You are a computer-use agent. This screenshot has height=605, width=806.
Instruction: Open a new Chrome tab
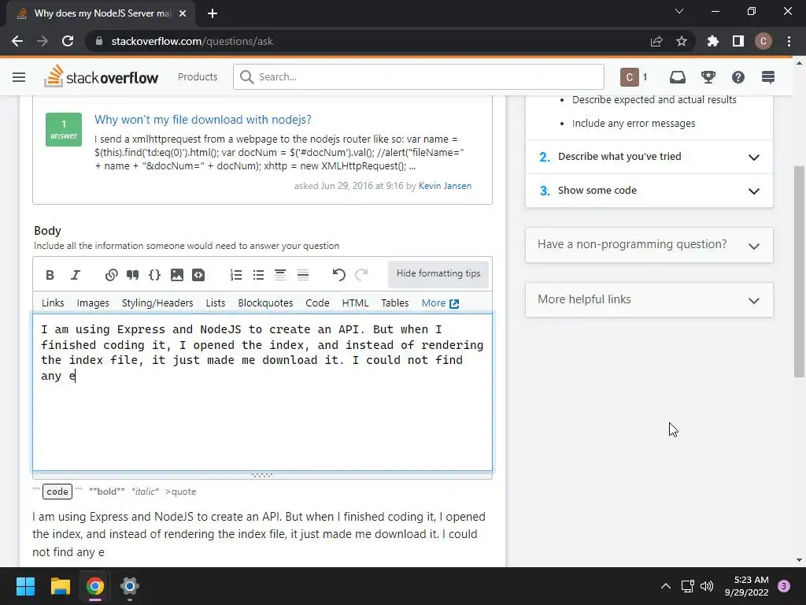point(213,13)
